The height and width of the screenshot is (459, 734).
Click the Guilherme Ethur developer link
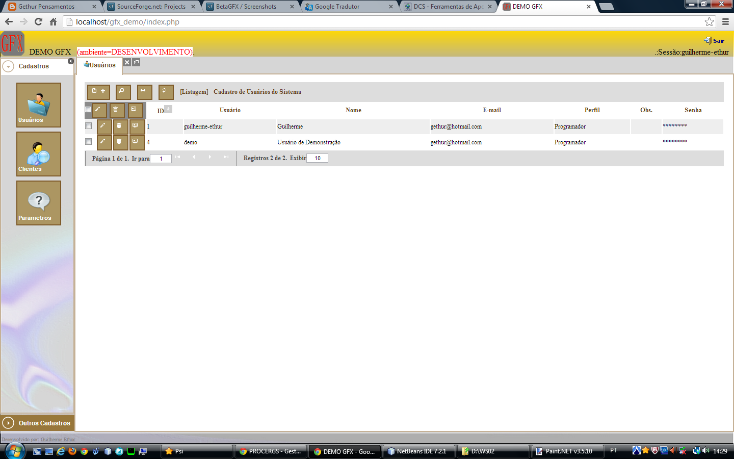pos(58,439)
